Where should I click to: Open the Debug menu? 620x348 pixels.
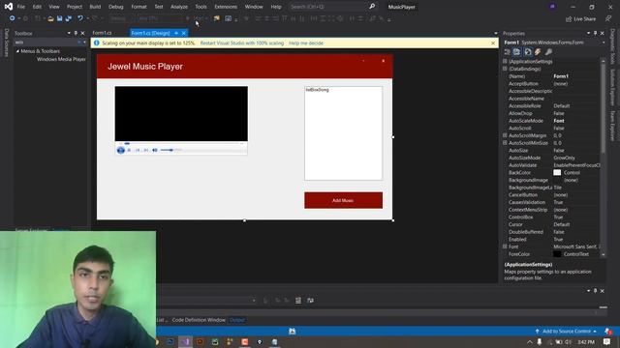tap(116, 7)
